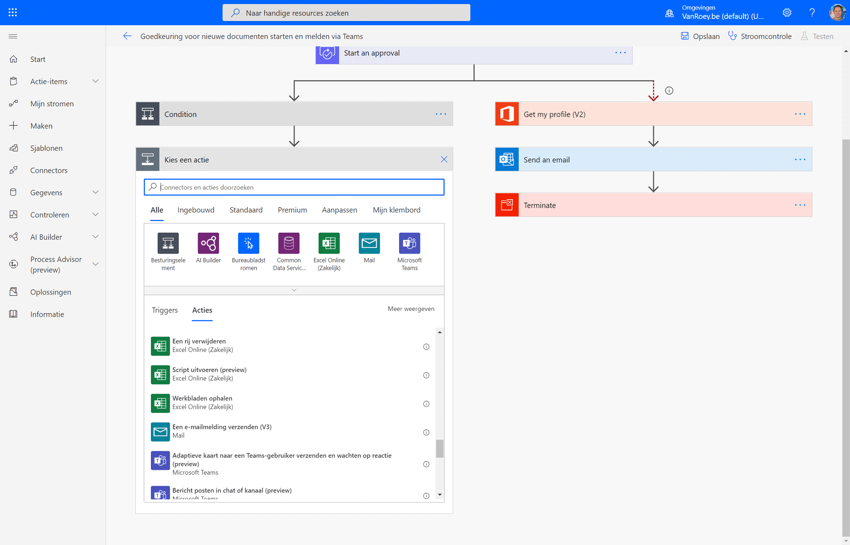Go back using the left arrow

pos(127,36)
